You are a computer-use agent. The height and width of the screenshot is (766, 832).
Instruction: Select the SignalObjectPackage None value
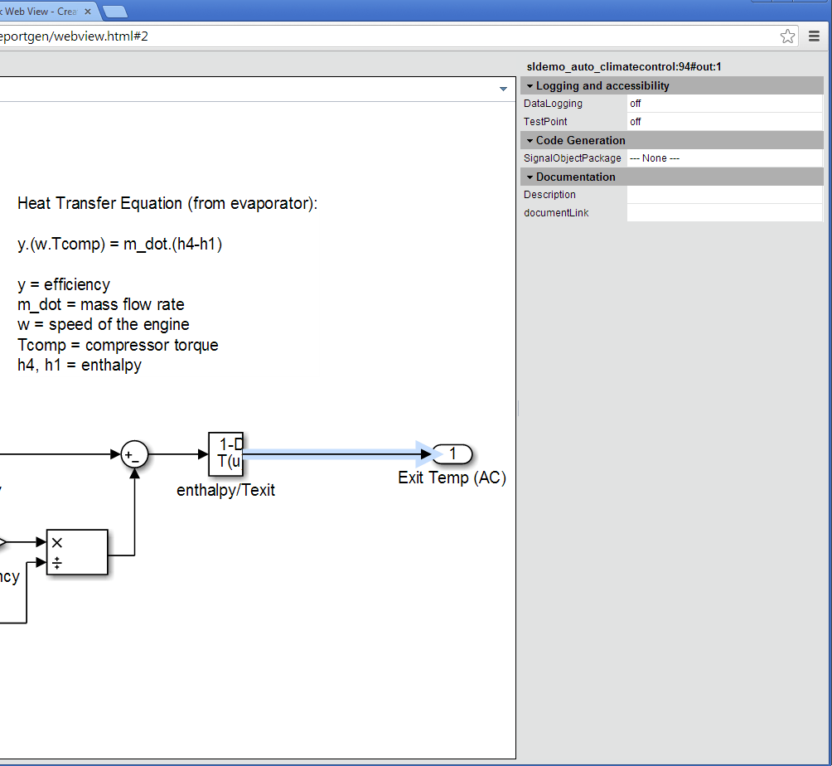[x=724, y=158]
